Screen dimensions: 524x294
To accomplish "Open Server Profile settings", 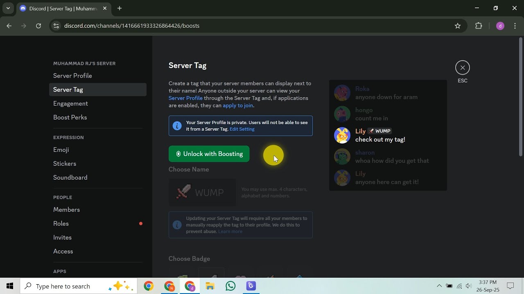I will pos(97,76).
